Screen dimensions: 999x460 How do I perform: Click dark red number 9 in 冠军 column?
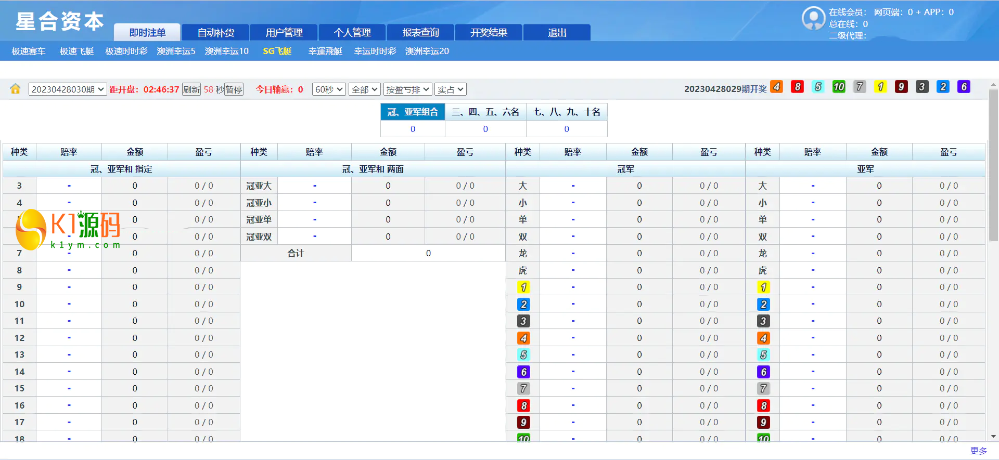[523, 422]
